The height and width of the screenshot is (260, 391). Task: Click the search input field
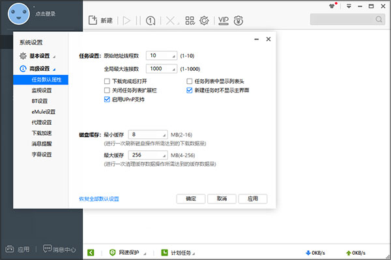(343, 19)
